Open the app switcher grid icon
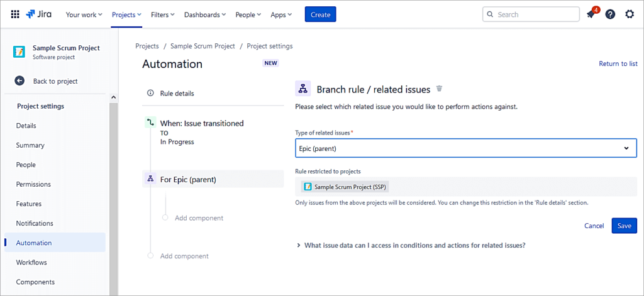The image size is (644, 296). 15,14
